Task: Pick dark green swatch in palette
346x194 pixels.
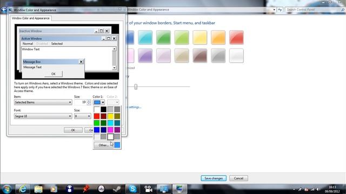Action: [103, 123]
